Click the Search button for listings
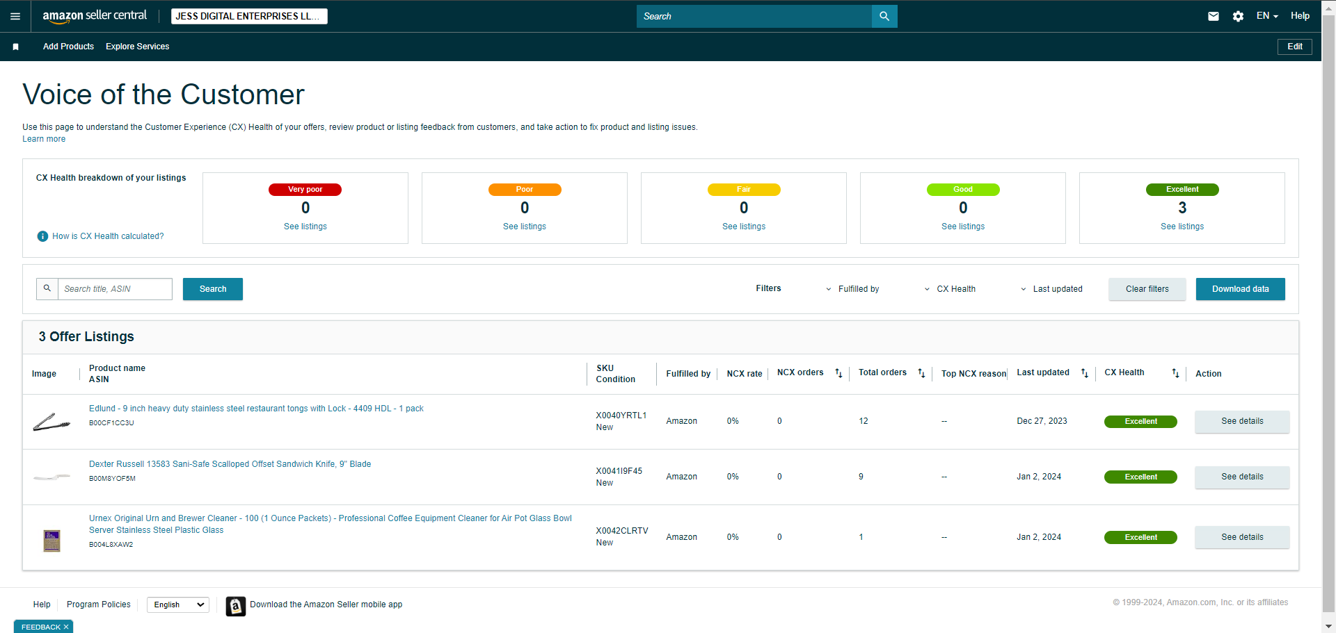Screen dimensions: 1336x633 coord(213,289)
